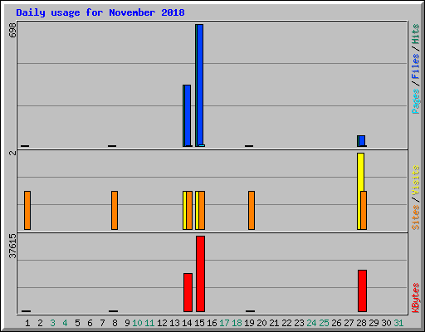Click green weekend day label 17
425x332 pixels.
[224, 323]
